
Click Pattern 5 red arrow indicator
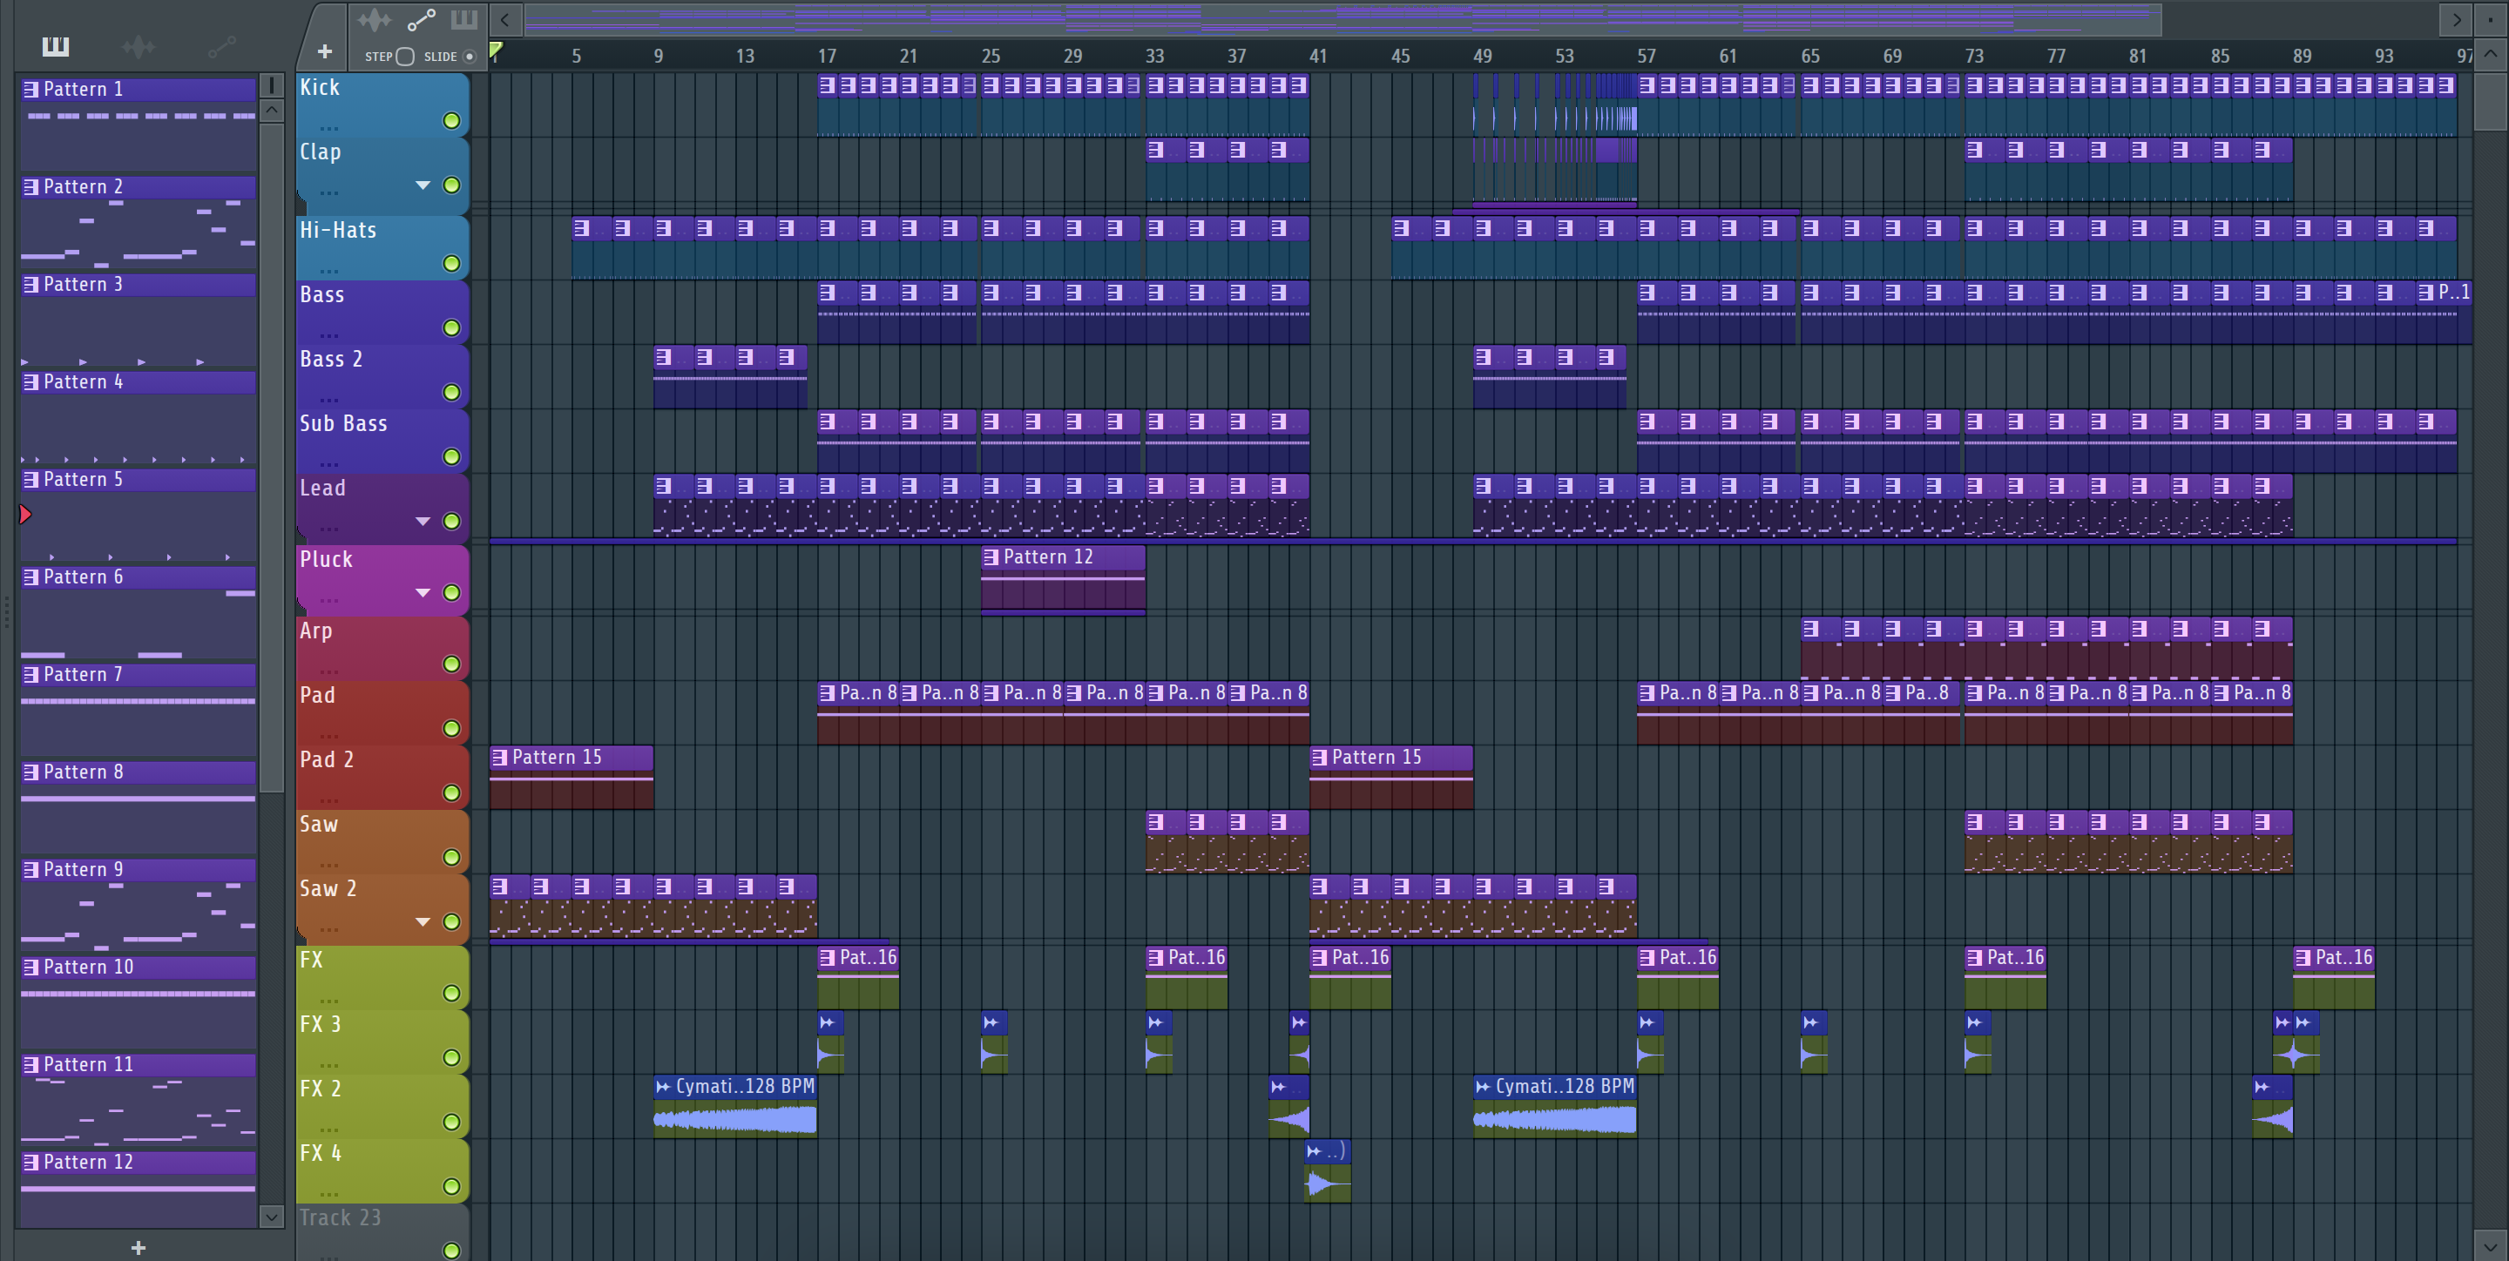click(x=25, y=514)
